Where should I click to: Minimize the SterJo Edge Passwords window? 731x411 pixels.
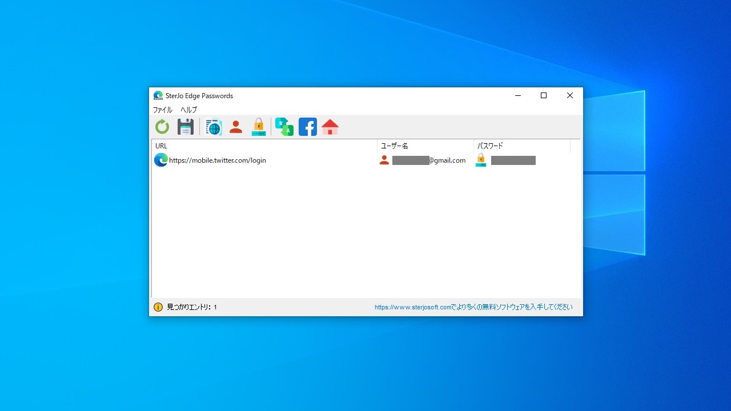point(518,96)
